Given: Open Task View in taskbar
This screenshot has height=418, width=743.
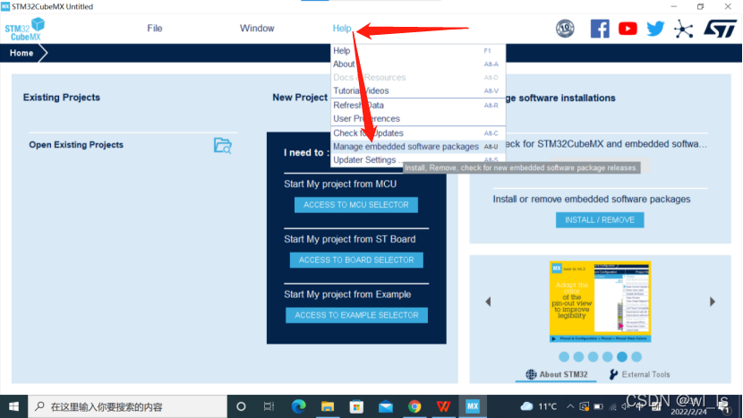Looking at the screenshot, I should tap(269, 406).
